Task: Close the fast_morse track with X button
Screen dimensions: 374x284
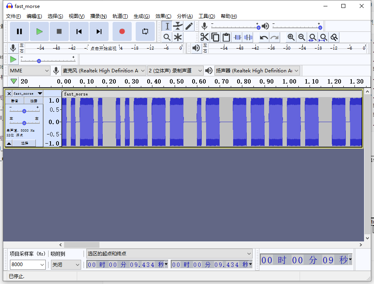Action: tap(9, 93)
